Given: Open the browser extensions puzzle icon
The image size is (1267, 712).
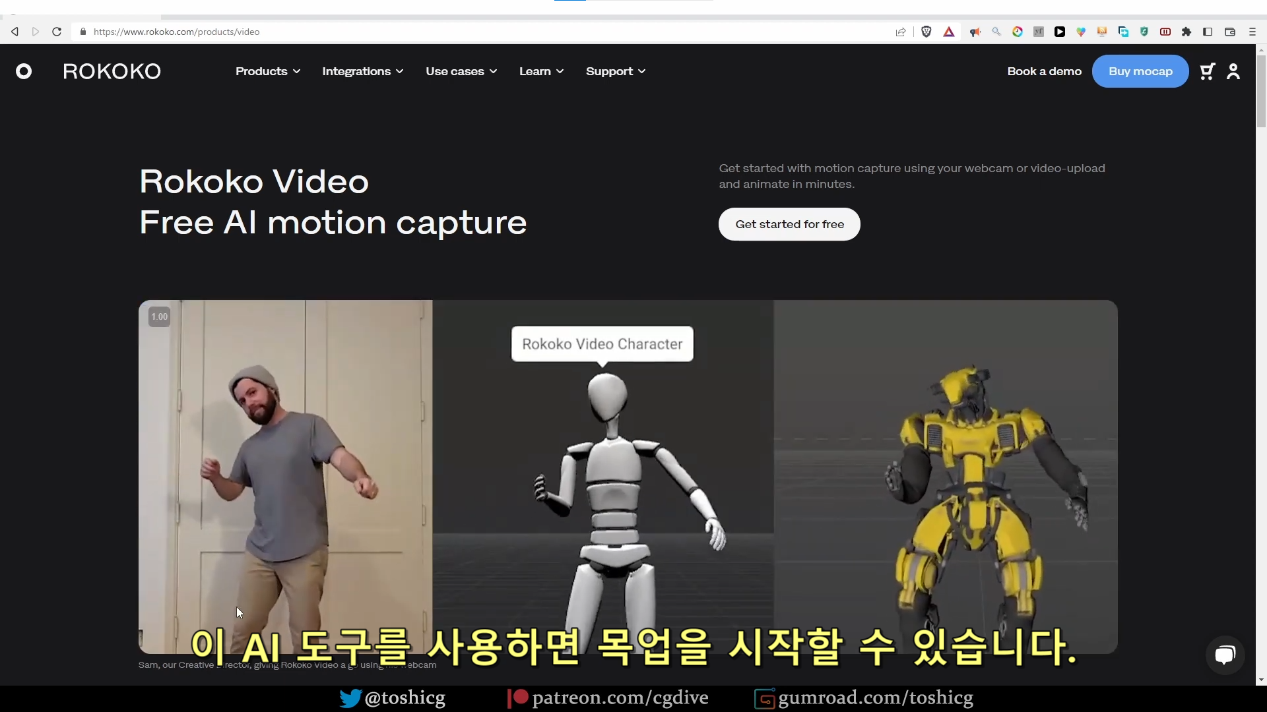Looking at the screenshot, I should [1186, 32].
